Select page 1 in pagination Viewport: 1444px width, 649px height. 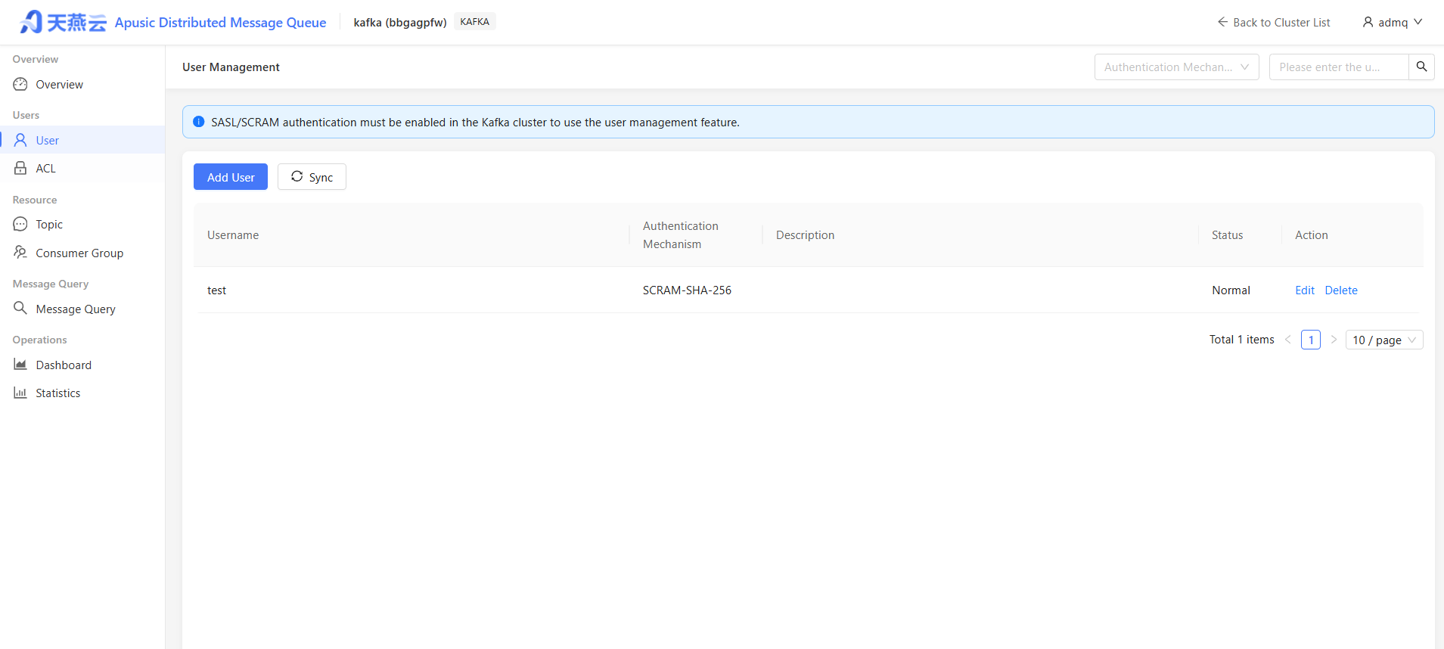click(x=1311, y=340)
